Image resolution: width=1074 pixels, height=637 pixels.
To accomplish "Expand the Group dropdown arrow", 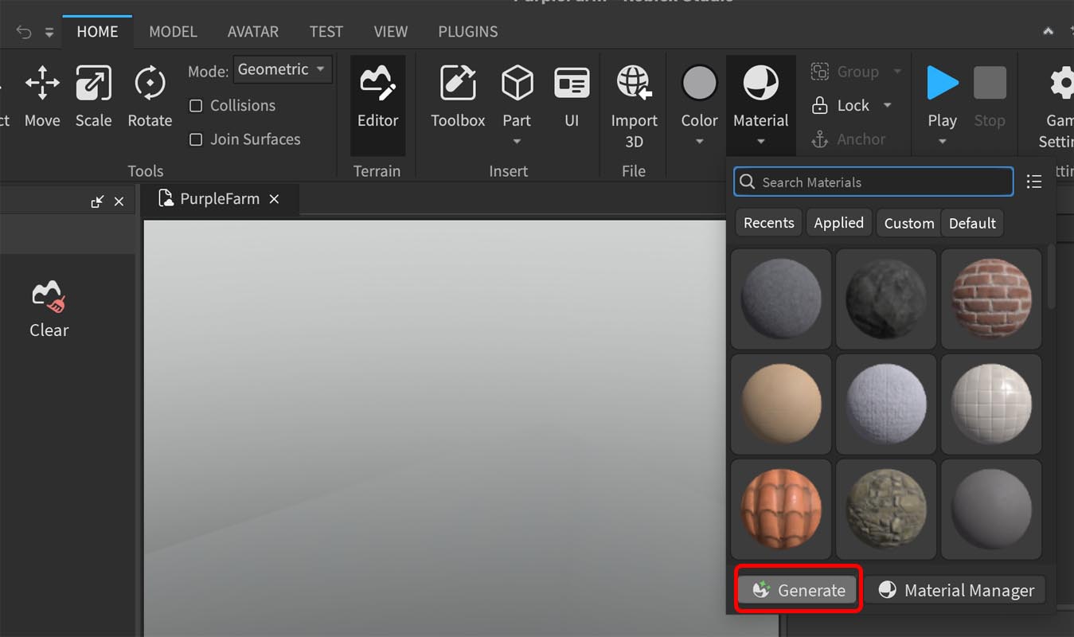I will point(897,72).
